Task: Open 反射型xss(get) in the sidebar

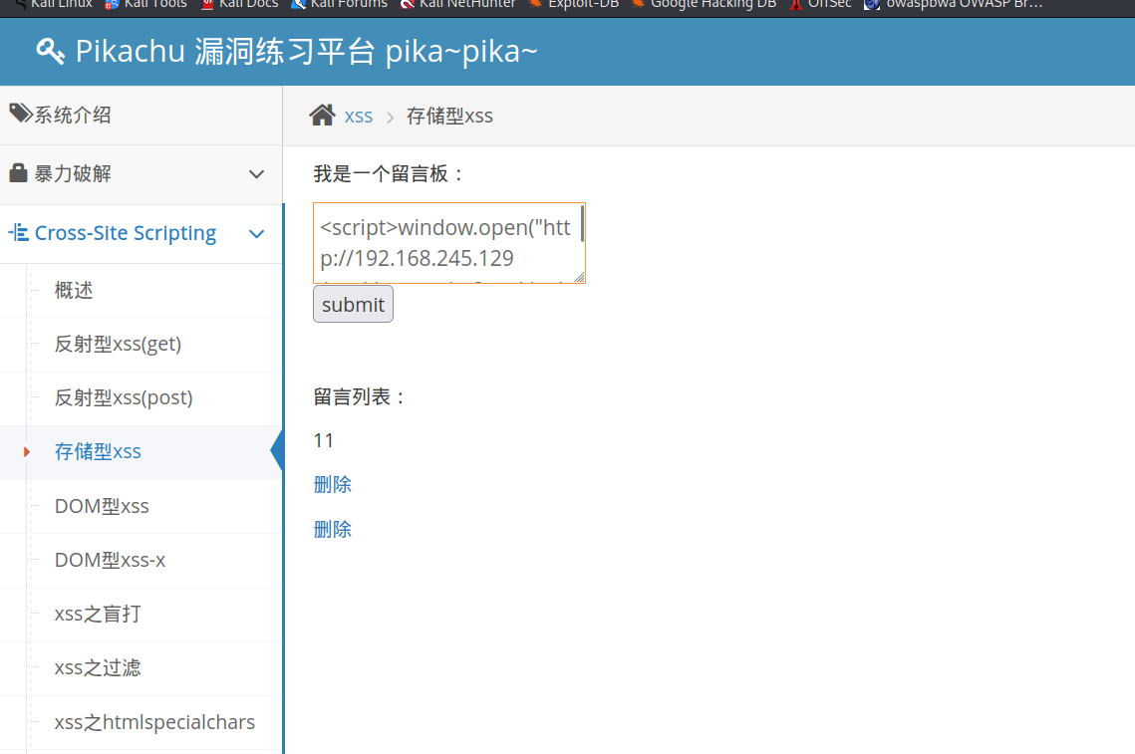Action: 118,344
